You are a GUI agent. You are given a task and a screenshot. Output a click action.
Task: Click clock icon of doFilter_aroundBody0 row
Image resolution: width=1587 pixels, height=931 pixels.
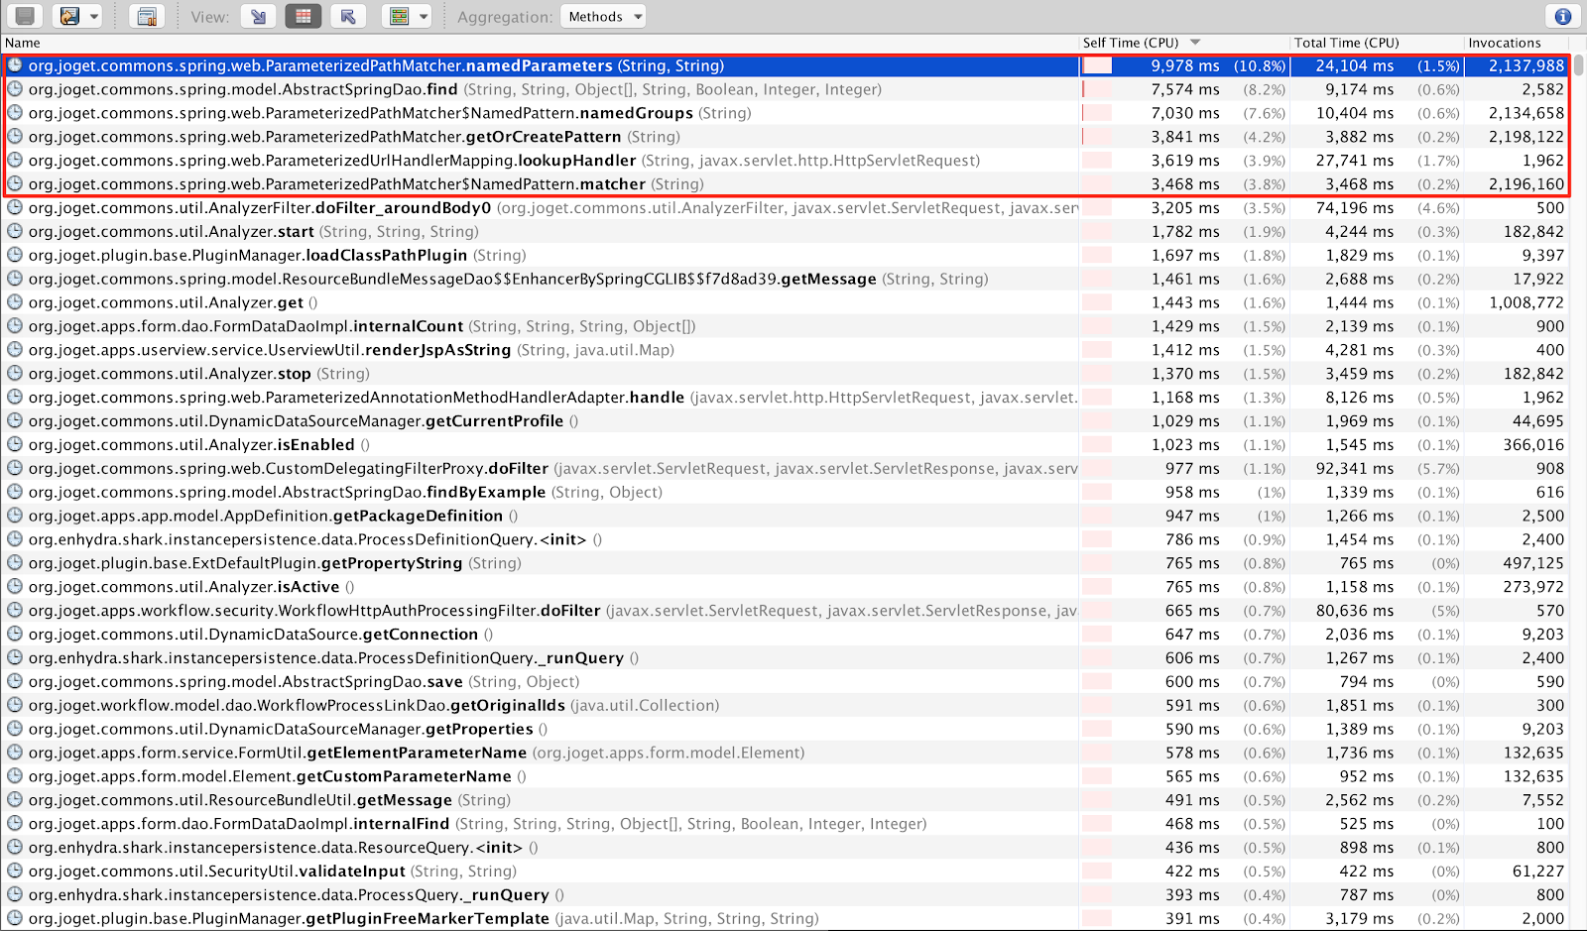click(x=15, y=208)
